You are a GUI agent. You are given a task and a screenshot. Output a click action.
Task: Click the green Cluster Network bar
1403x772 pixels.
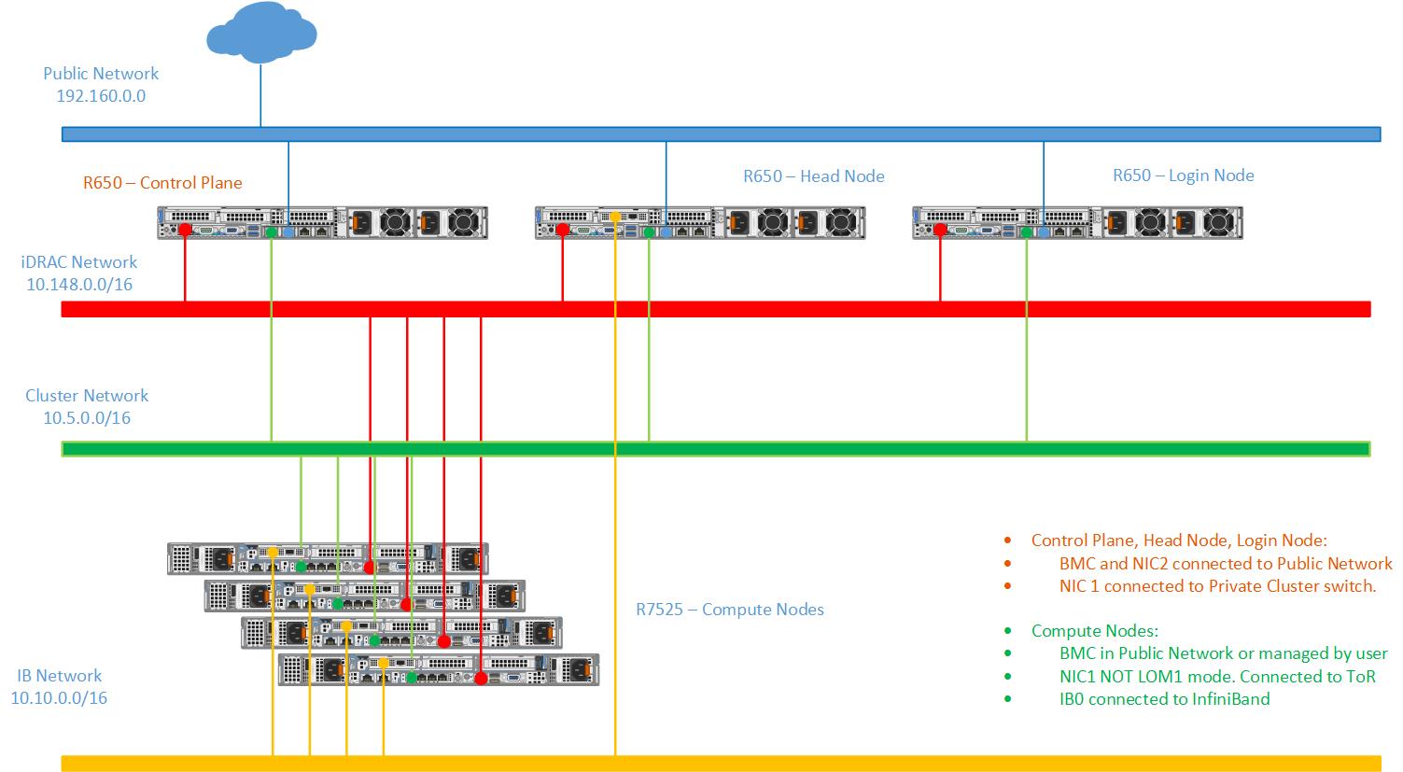(716, 449)
